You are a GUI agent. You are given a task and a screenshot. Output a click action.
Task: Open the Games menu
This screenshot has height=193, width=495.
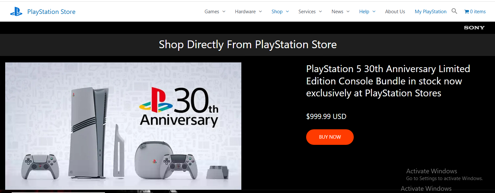[x=212, y=12]
